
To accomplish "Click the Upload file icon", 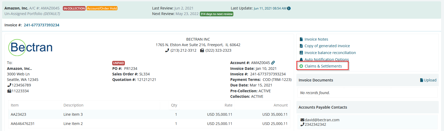I will [422, 80].
